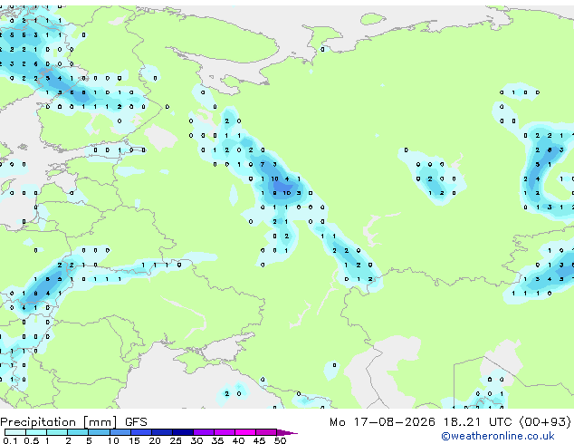This screenshot has height=444, width=574.
Task: Click the '40' legend label
Action: (238, 440)
